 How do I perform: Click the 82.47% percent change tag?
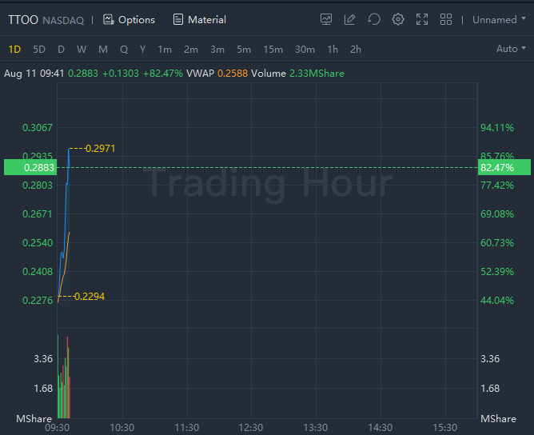click(x=504, y=167)
